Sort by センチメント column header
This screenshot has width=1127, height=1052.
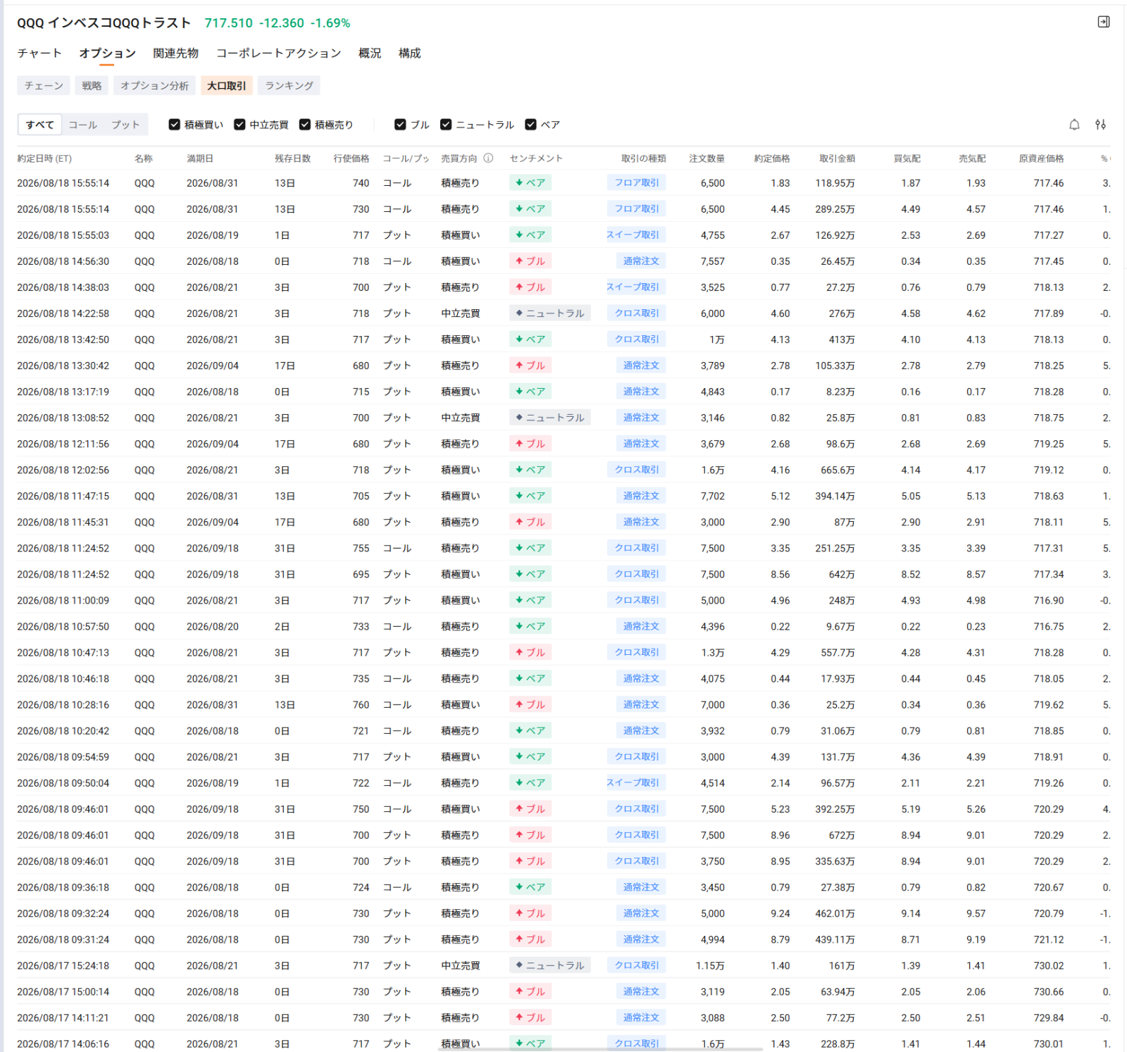[536, 158]
